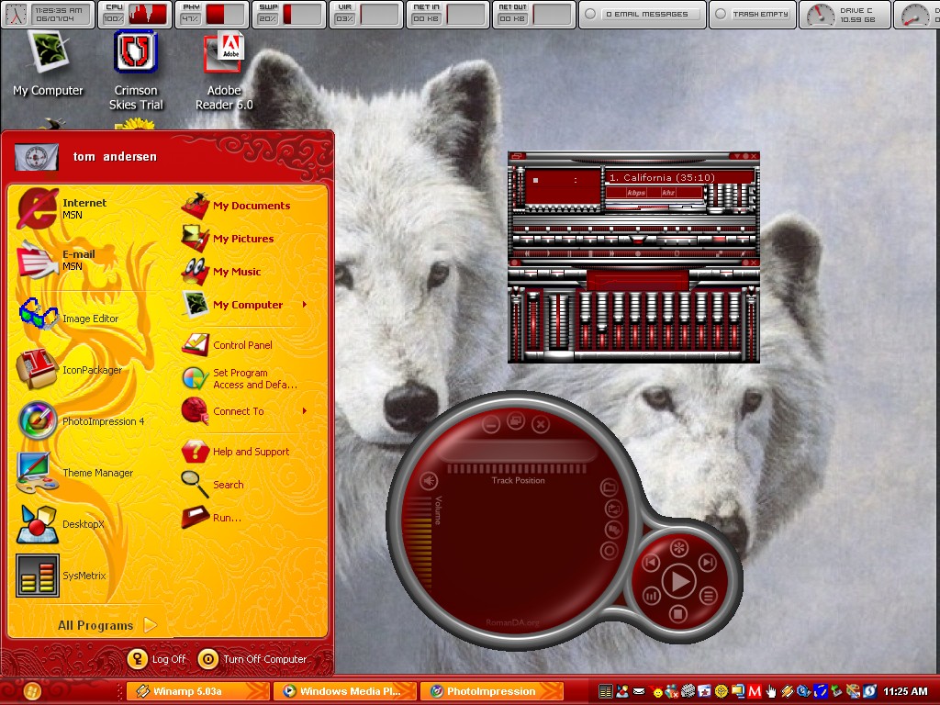
Task: Adjust the Volume bar in the round player
Action: tap(419, 542)
